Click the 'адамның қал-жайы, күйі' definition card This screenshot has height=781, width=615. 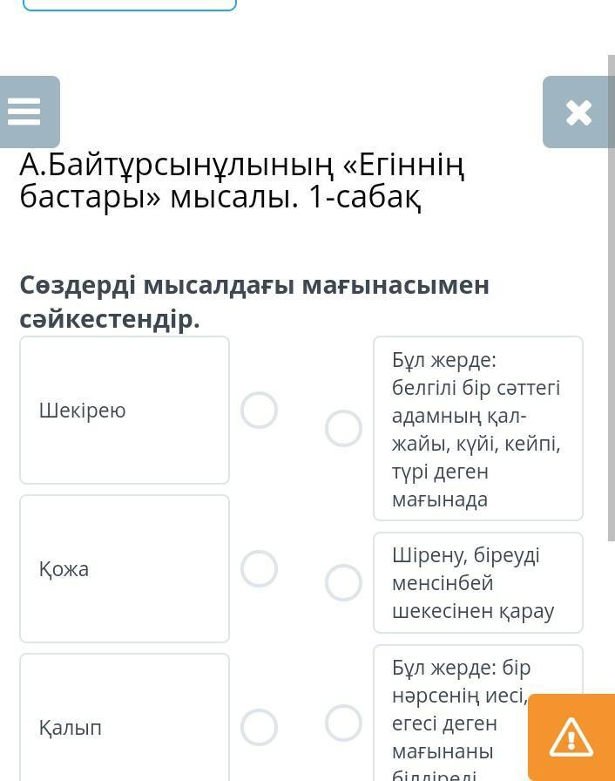coord(478,428)
